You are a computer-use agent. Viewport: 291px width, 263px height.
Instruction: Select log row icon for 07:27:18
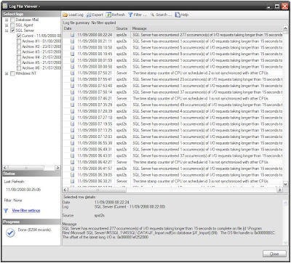[x=72, y=118]
